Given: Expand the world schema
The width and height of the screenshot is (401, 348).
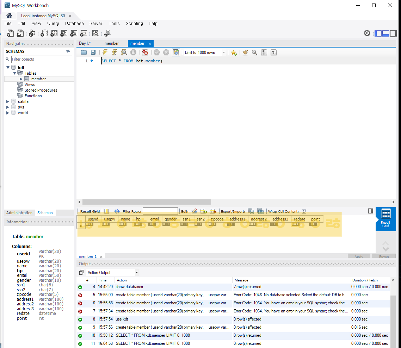Looking at the screenshot, I should tap(8, 113).
